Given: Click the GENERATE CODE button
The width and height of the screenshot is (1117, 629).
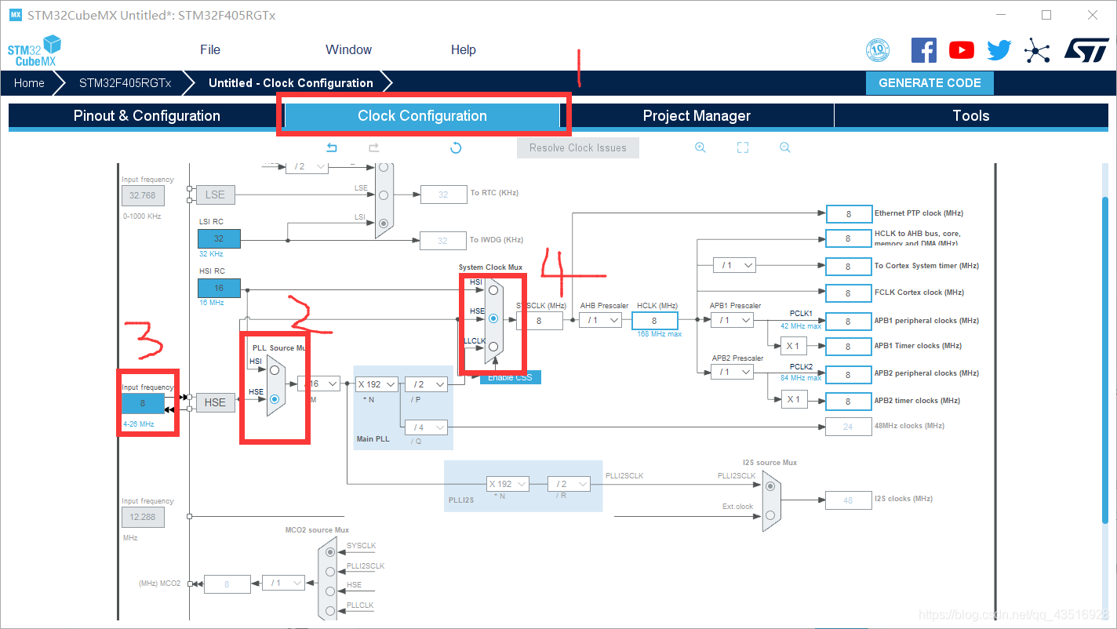Looking at the screenshot, I should point(930,83).
